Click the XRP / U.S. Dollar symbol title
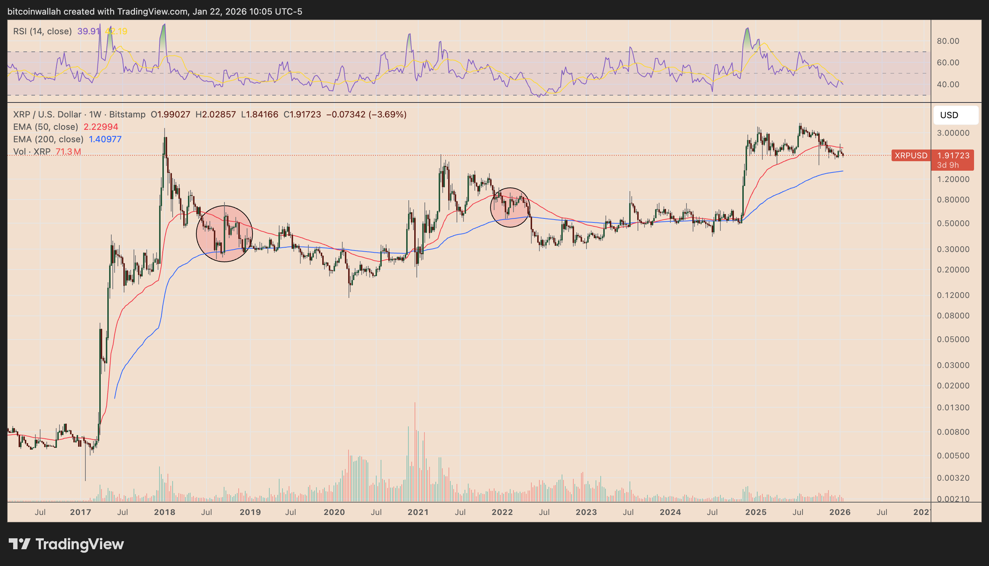The image size is (989, 566). click(x=47, y=114)
